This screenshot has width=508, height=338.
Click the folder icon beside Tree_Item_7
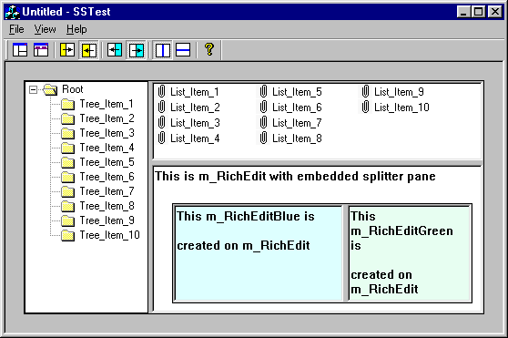pos(67,191)
